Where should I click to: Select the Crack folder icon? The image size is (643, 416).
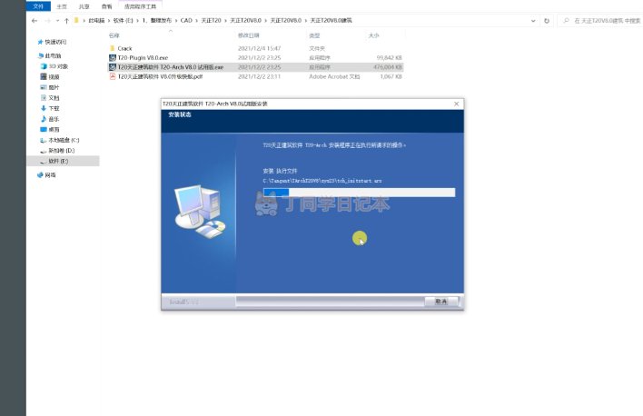[113, 48]
